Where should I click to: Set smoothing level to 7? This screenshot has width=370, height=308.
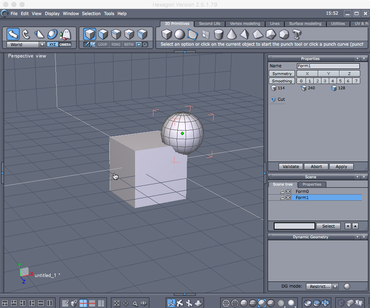pyautogui.click(x=356, y=81)
